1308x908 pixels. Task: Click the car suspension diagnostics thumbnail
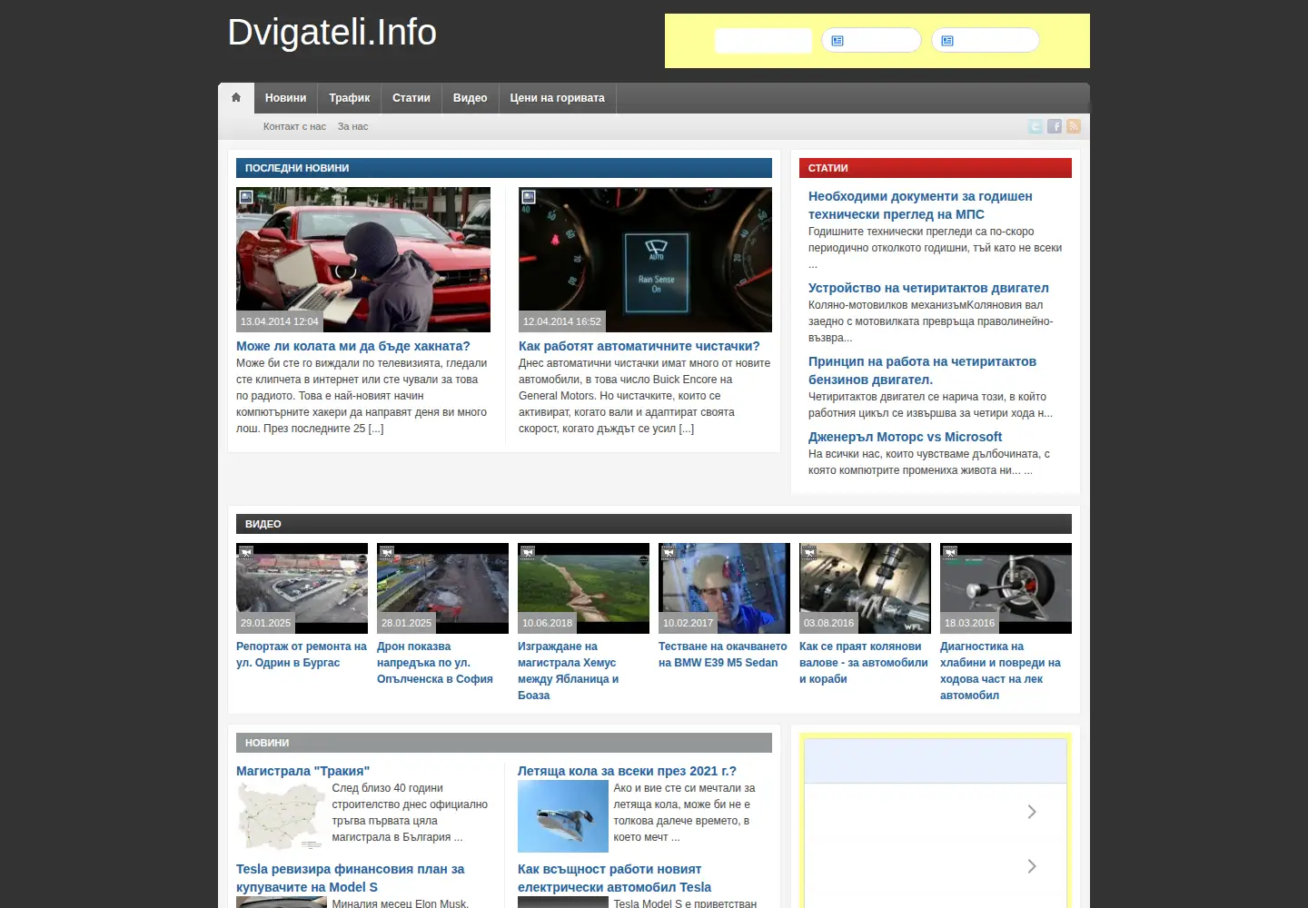pos(1006,588)
